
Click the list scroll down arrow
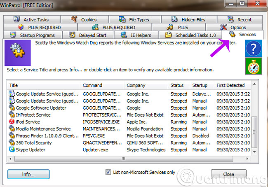[254, 152]
